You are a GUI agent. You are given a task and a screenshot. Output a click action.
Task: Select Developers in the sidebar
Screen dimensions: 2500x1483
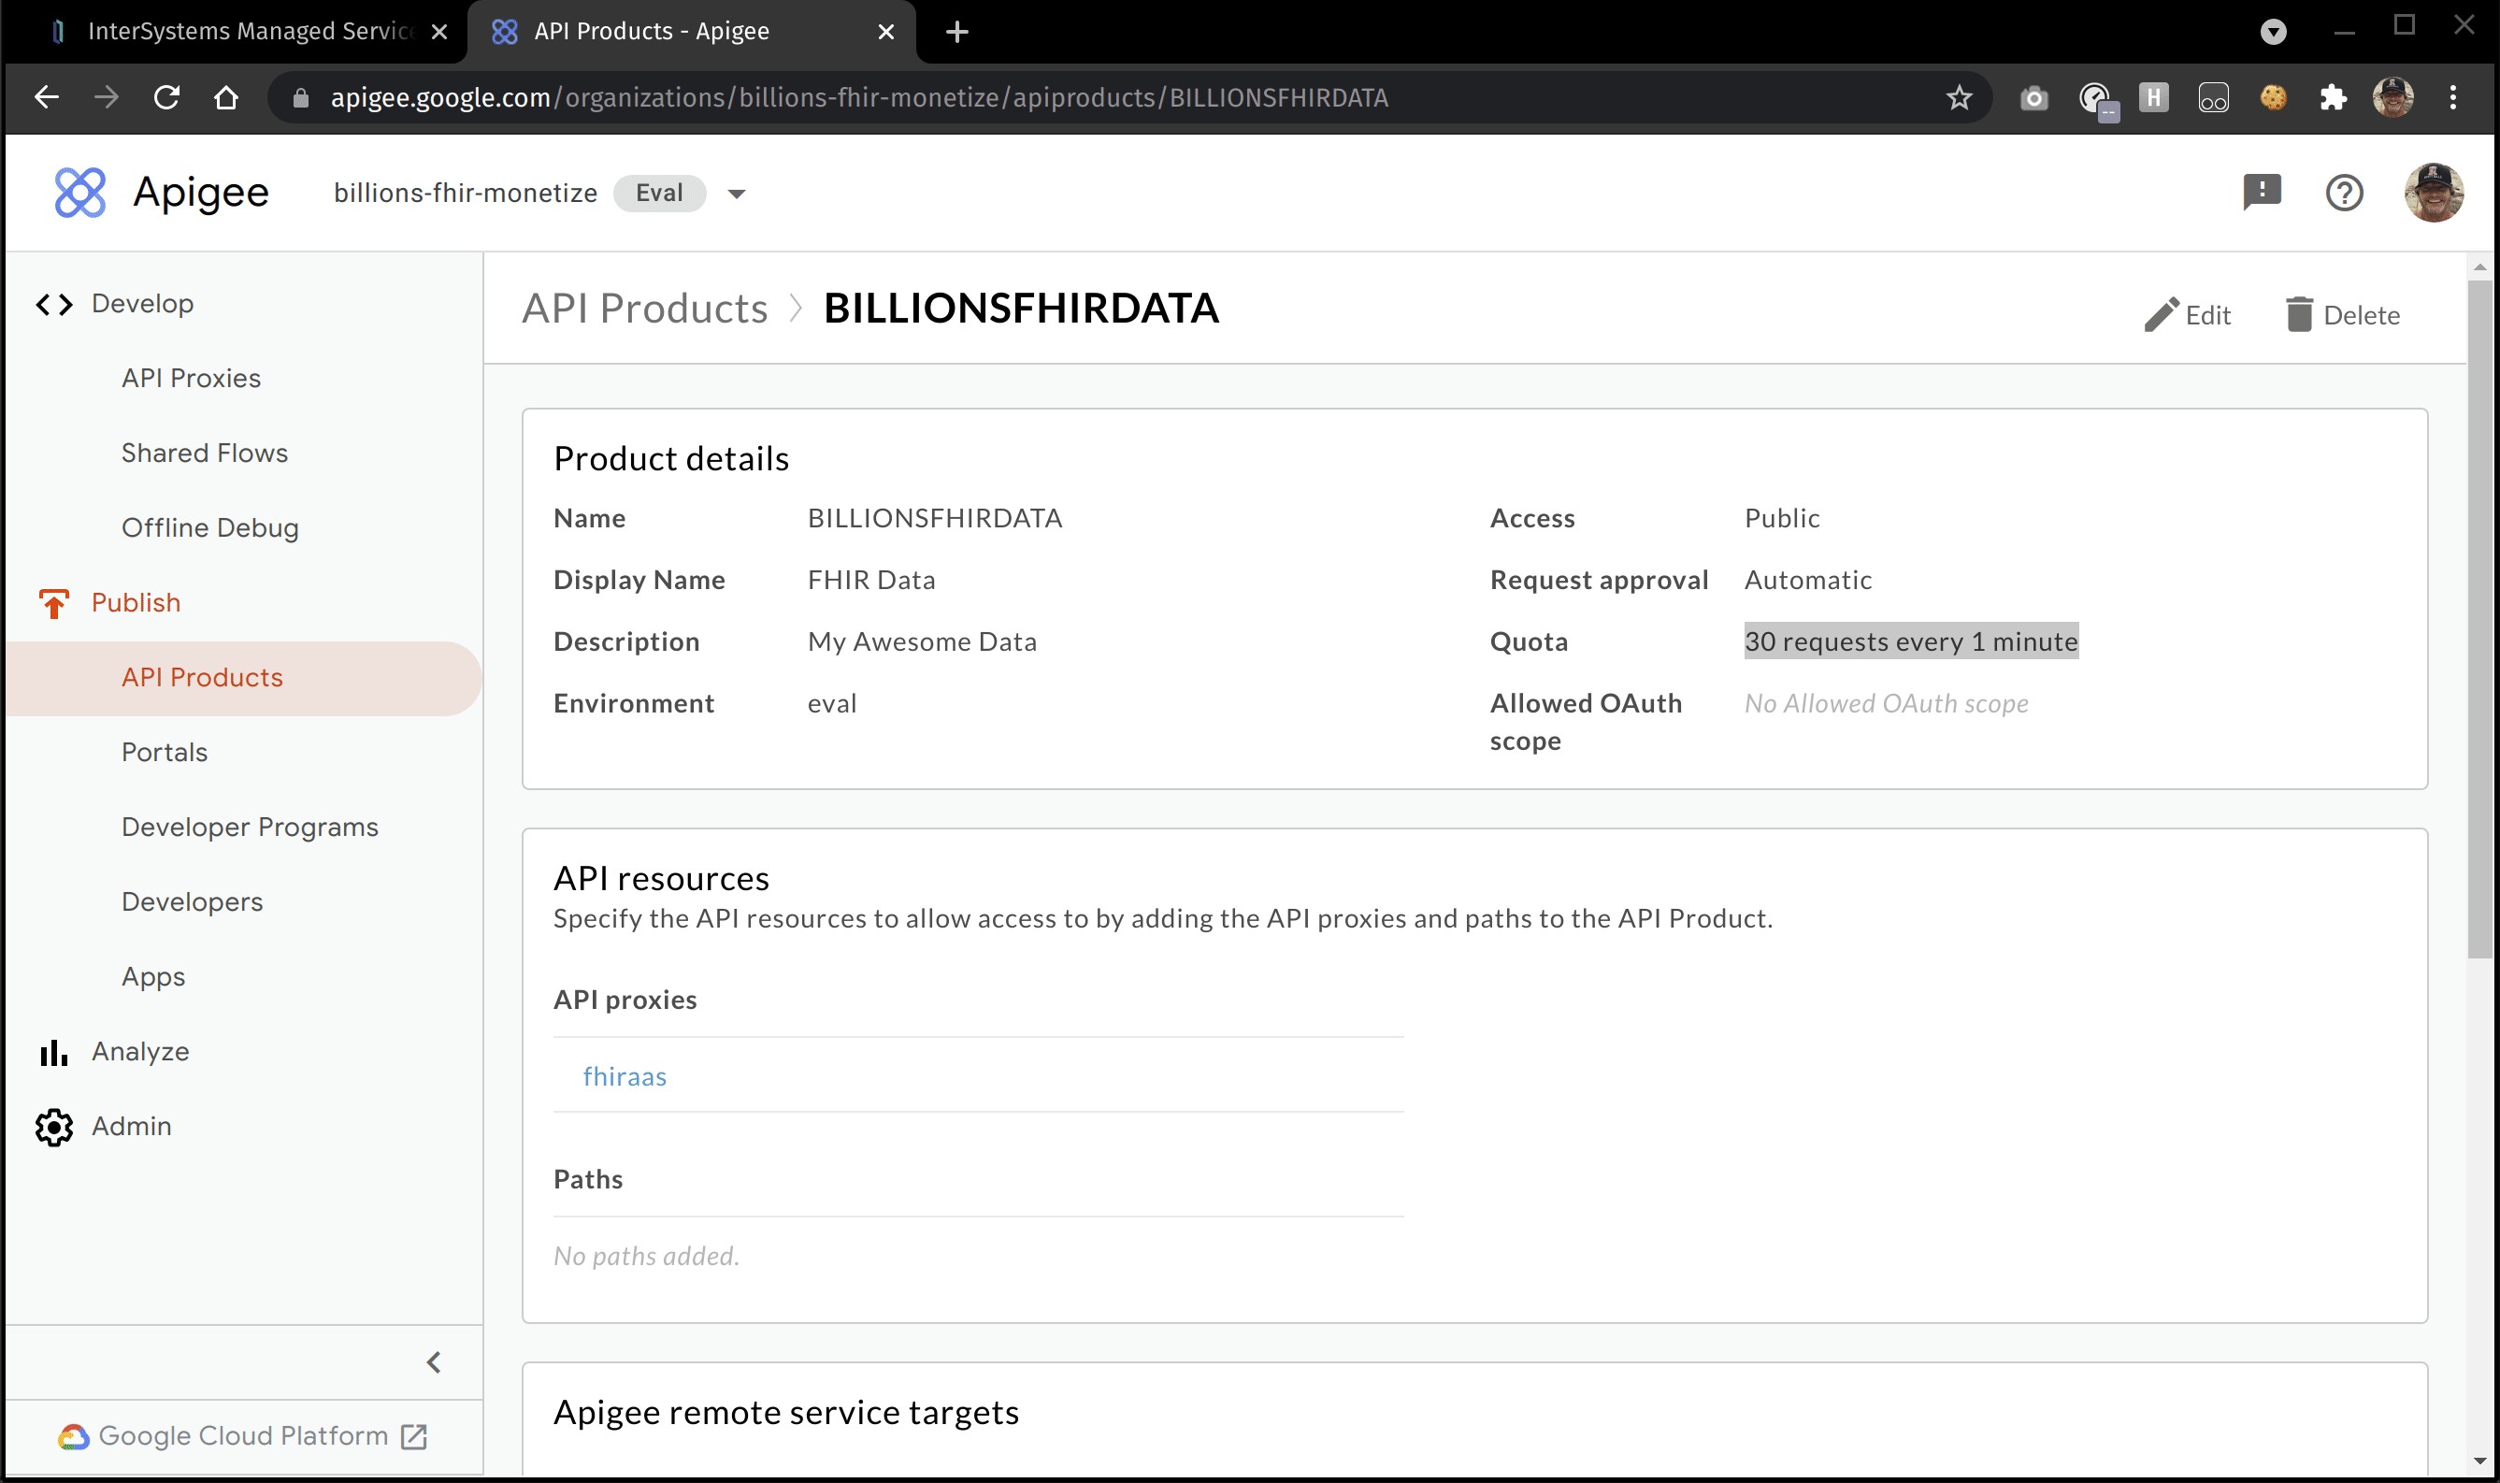(192, 901)
